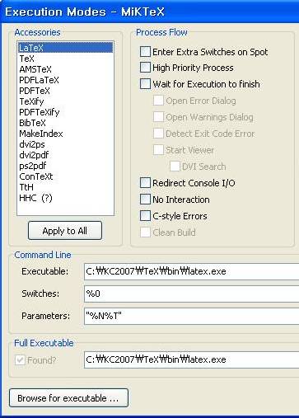Choose AMSTeX from the Accessories list
Image resolution: width=299 pixels, height=418 pixels.
pos(65,69)
